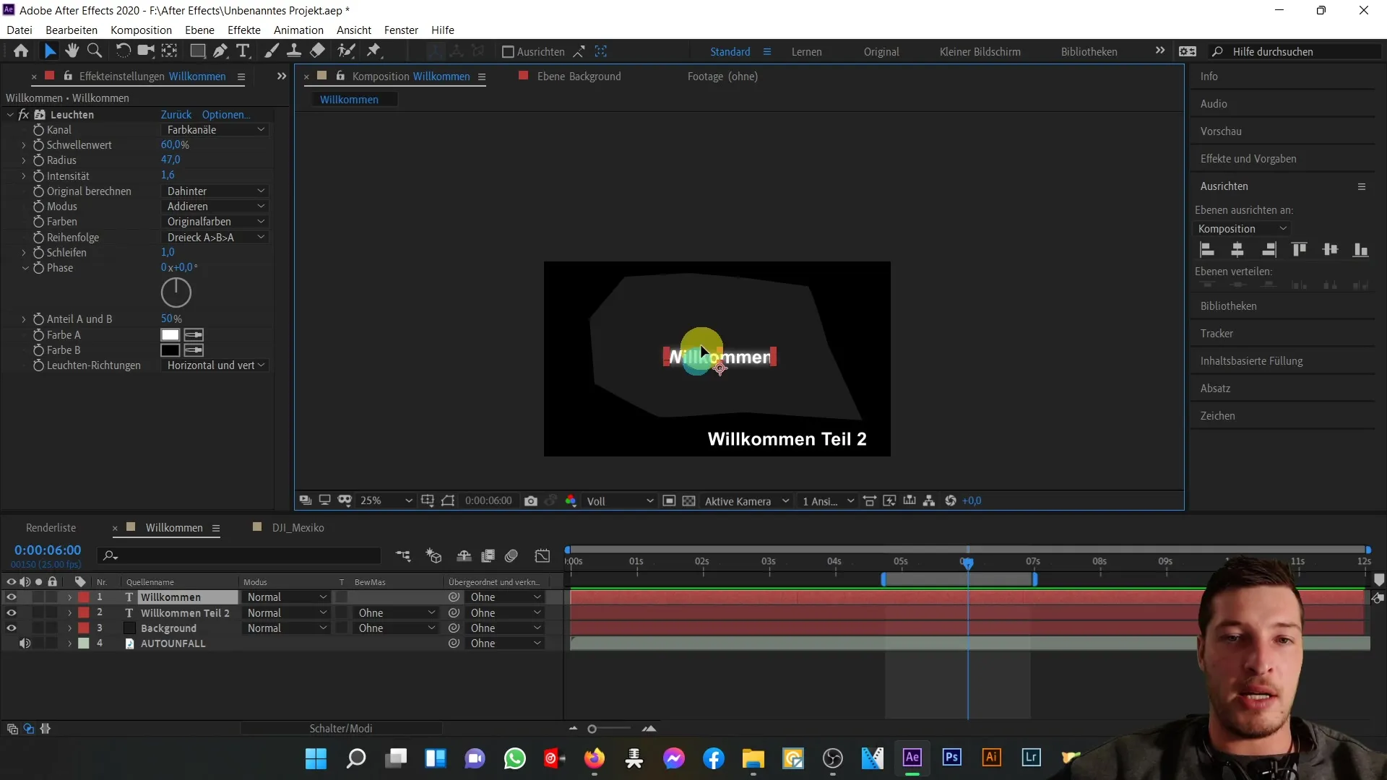Open Reihenfolge Dreieck A>B>A dropdown
The width and height of the screenshot is (1387, 780).
tap(215, 238)
